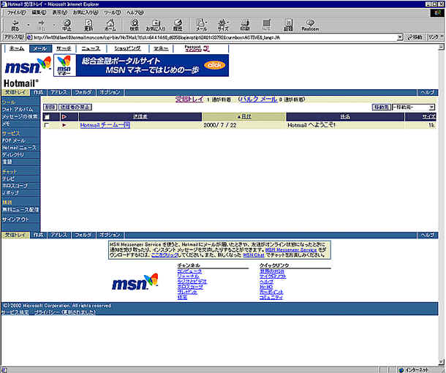The height and width of the screenshot is (373, 446).
Task: Click the サイズ toolbar icon
Action: pos(223,25)
